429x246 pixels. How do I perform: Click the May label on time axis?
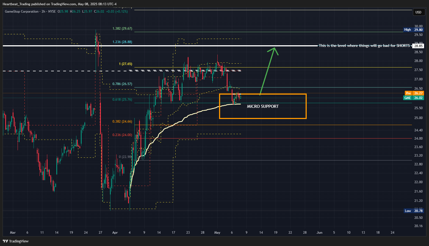(217, 233)
